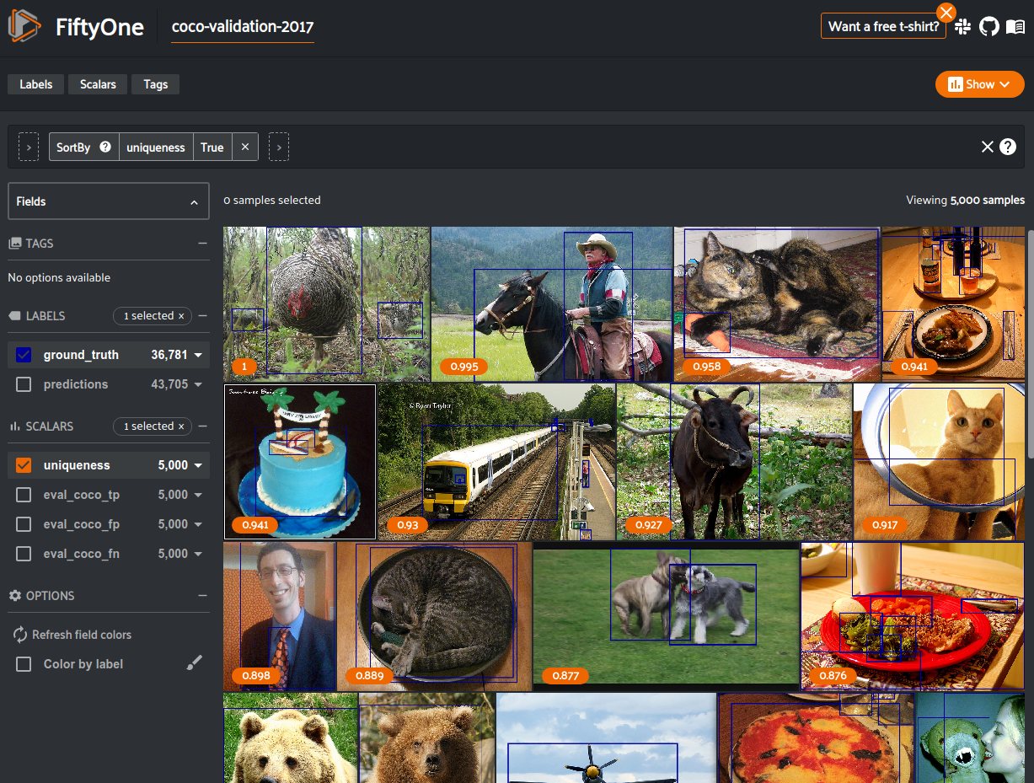The width and height of the screenshot is (1034, 783).
Task: Click the Want a free t-shirt link
Action: [883, 26]
